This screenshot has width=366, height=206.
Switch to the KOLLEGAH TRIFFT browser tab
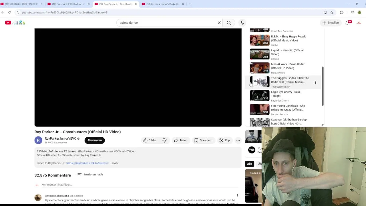[x=21, y=4]
